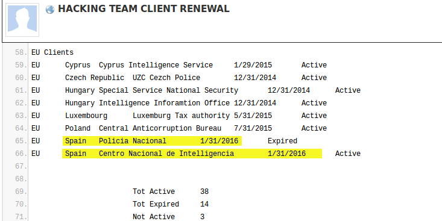Open the HACKING TEAM CLIENT RENEWAL title

click(144, 8)
